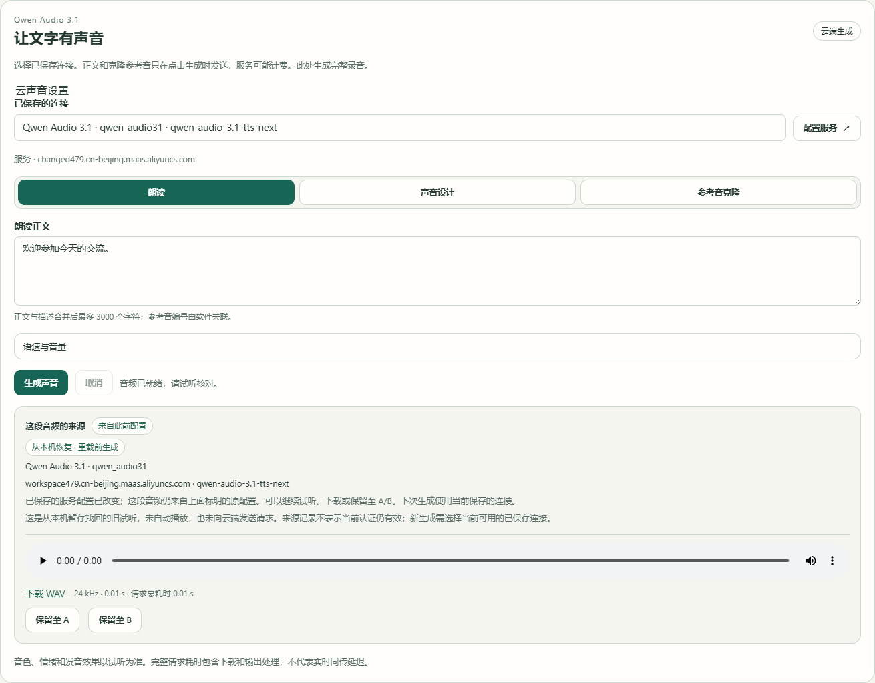Switch to 声音设计 tab
The width and height of the screenshot is (875, 683).
[x=437, y=192]
